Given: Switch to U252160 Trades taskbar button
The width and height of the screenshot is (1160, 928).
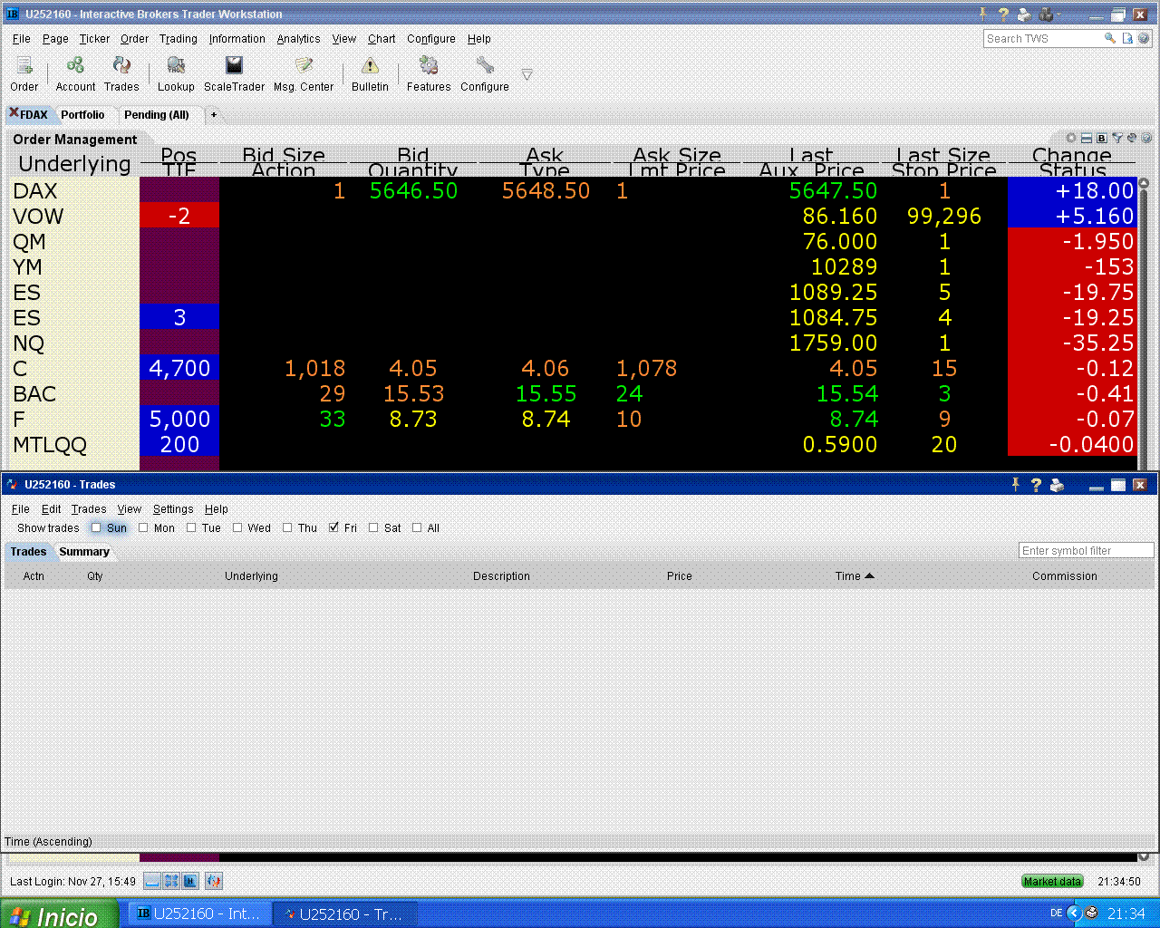Looking at the screenshot, I should (x=345, y=914).
